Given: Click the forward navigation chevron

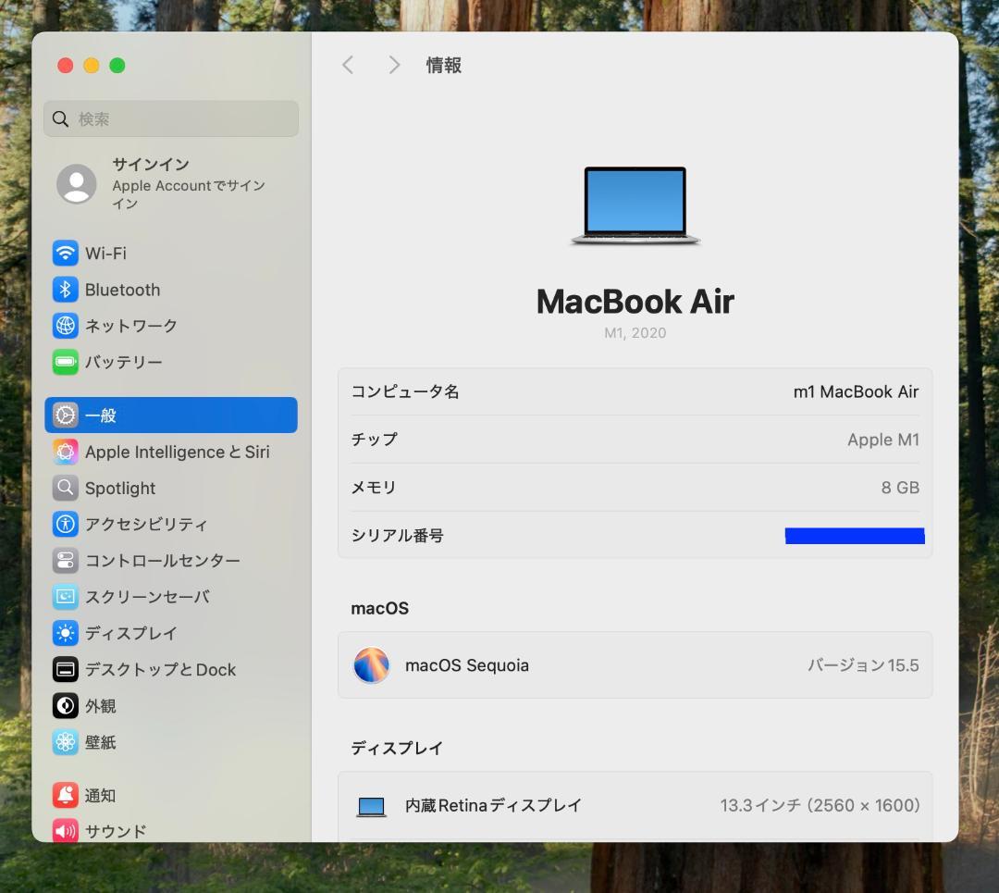Looking at the screenshot, I should (393, 65).
